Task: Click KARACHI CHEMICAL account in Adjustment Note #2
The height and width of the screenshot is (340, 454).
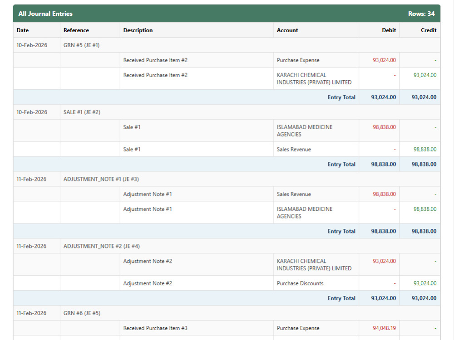Action: pos(314,265)
